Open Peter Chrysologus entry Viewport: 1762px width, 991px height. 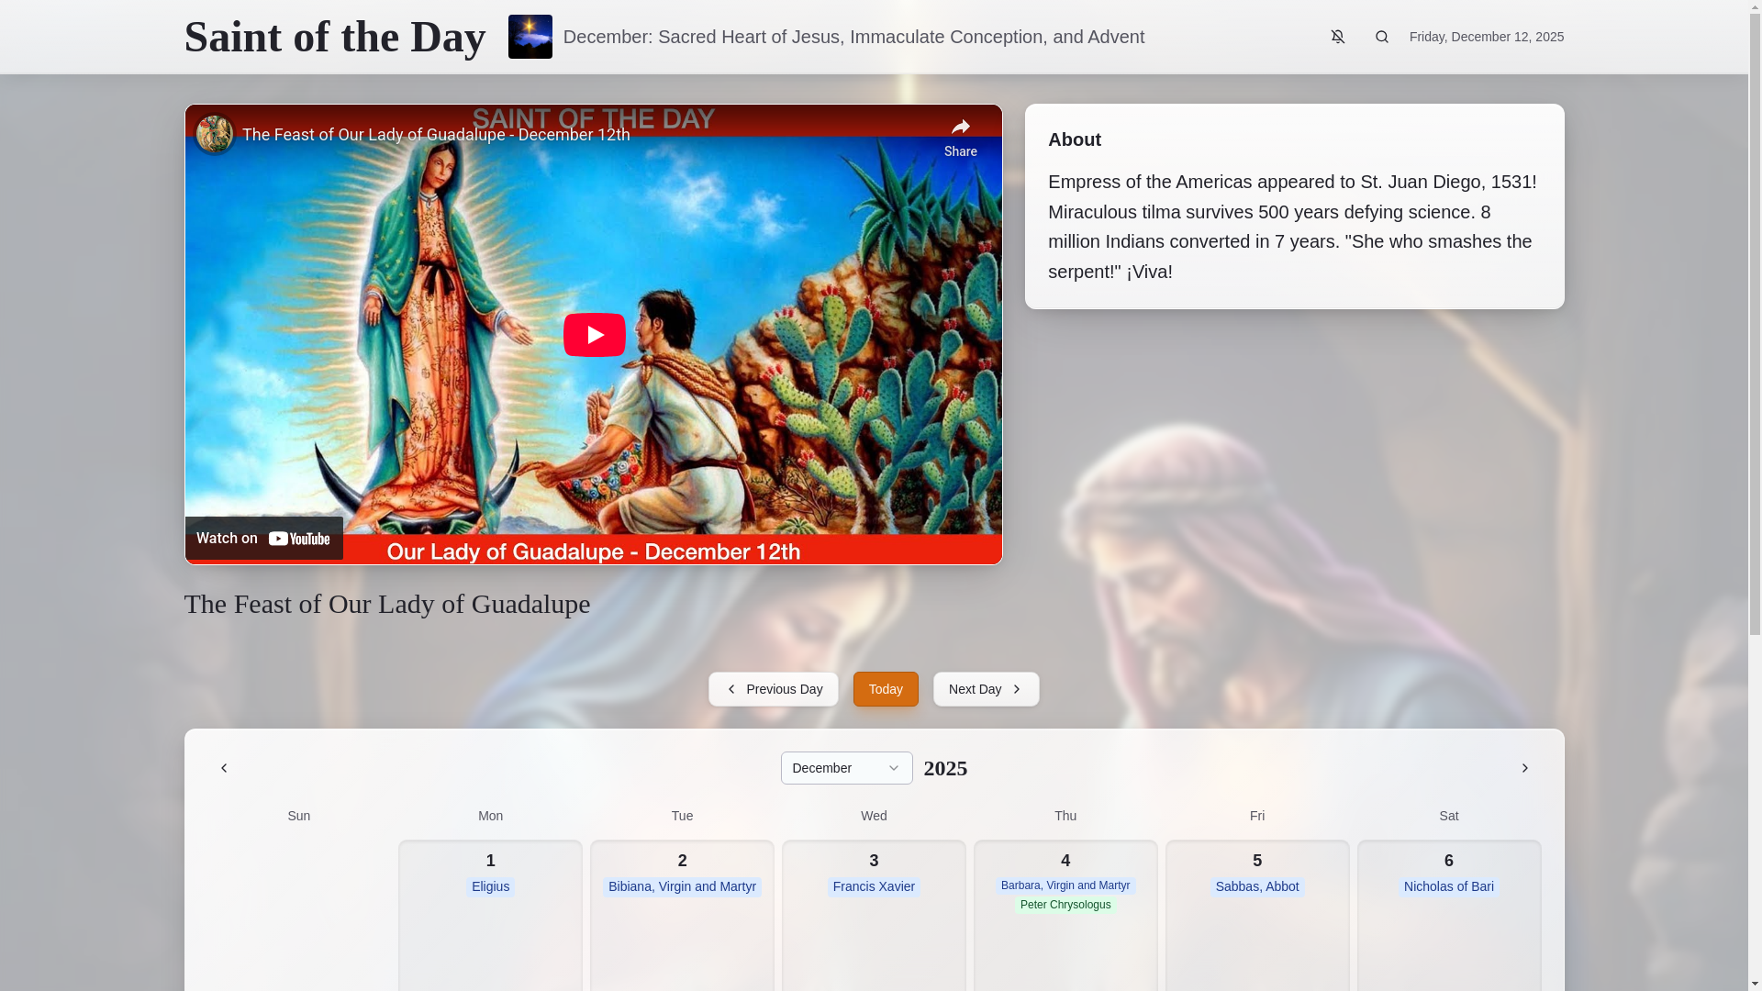[x=1065, y=905]
